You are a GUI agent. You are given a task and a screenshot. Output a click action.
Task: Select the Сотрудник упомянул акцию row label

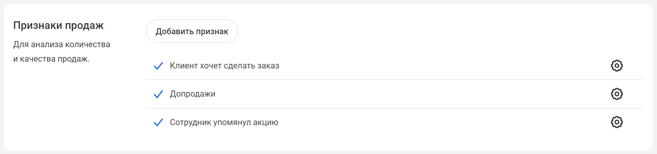point(224,122)
